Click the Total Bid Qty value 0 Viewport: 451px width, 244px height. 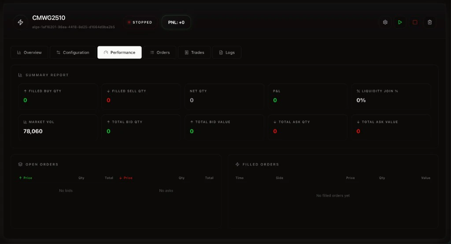point(108,131)
